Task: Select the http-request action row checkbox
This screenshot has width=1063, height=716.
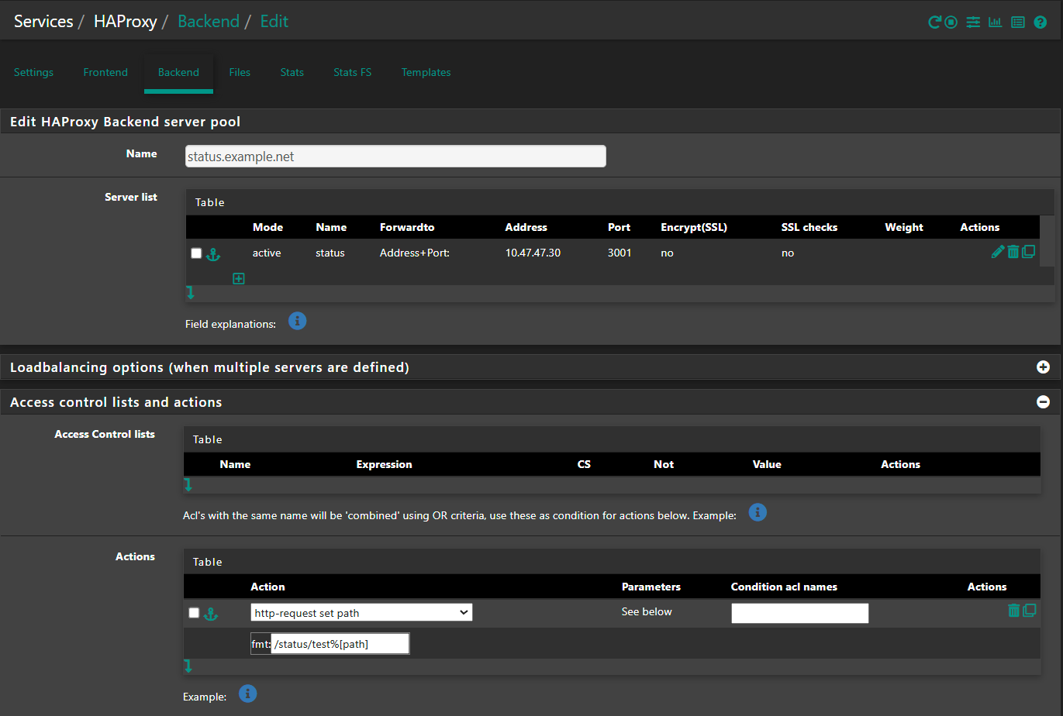Action: point(194,613)
